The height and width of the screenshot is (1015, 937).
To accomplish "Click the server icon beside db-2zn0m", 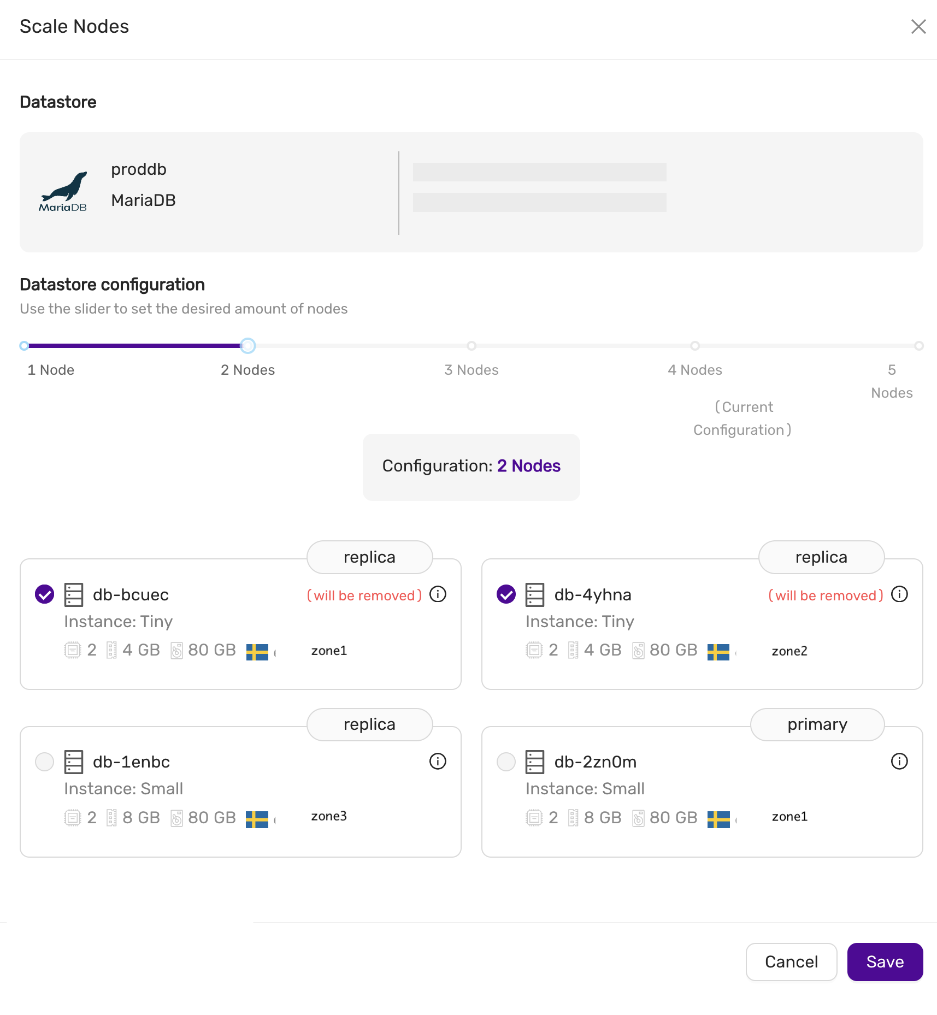I will click(534, 761).
